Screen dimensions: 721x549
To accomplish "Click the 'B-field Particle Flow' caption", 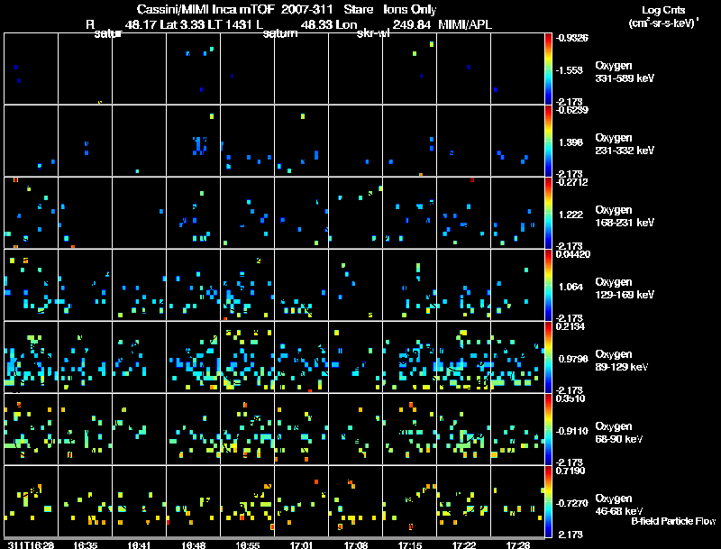I will (673, 521).
